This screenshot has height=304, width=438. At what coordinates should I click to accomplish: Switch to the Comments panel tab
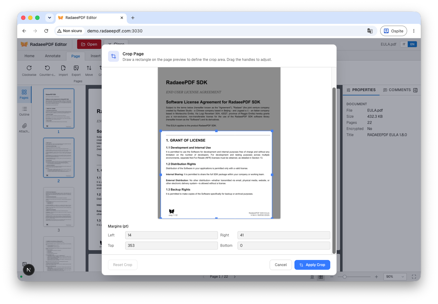[397, 90]
